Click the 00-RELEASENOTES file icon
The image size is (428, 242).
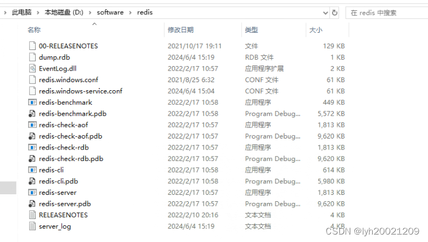coord(32,46)
